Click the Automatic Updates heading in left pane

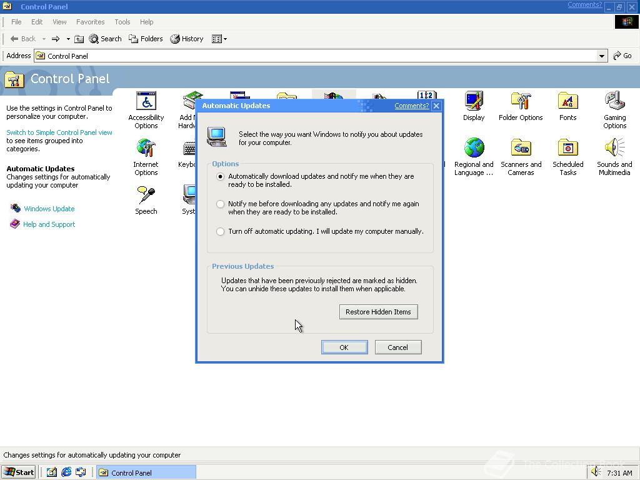click(41, 169)
